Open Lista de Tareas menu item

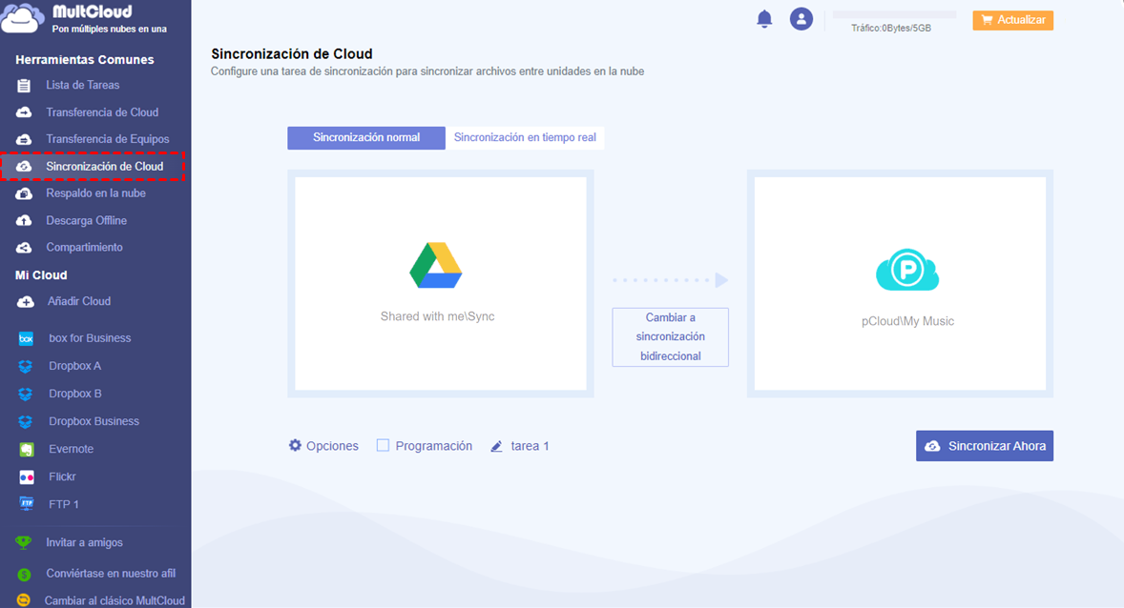[82, 85]
